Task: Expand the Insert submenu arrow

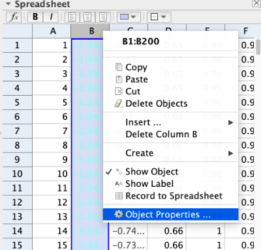Action: tap(231, 122)
